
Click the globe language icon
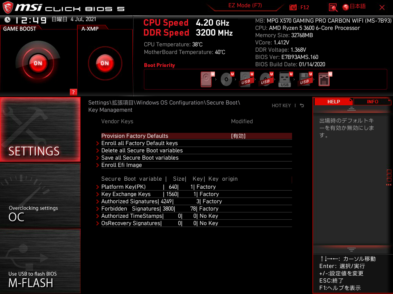346,7
